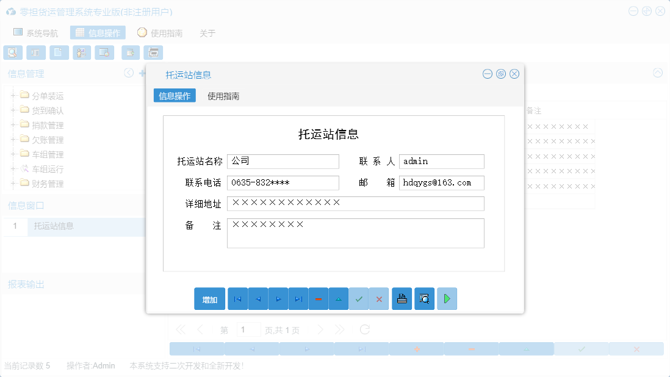Open print preview in the dialog
The image size is (670, 377).
[424, 298]
